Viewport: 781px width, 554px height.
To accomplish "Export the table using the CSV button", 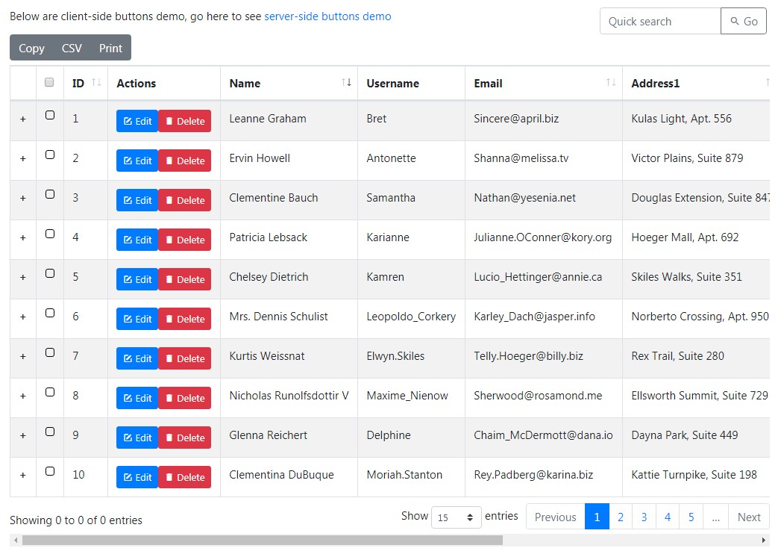I will click(72, 48).
